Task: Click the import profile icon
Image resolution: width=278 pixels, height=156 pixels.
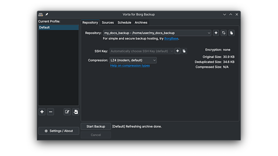Action: pyautogui.click(x=75, y=112)
